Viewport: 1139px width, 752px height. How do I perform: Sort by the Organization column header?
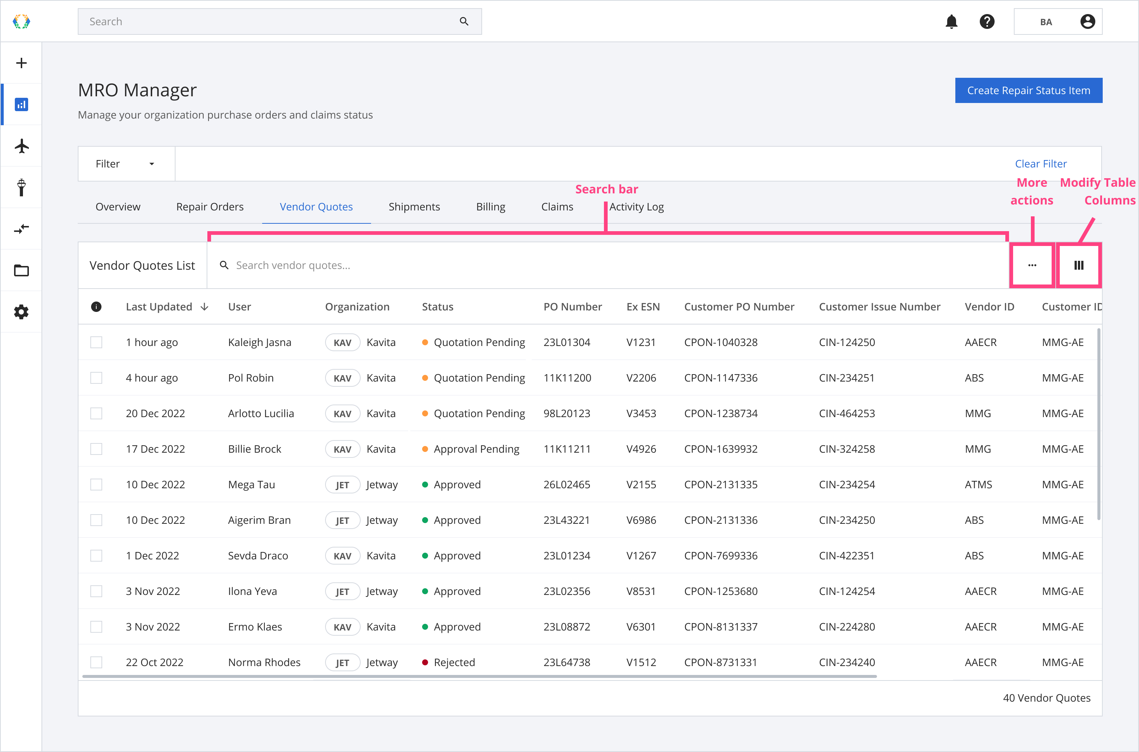(357, 307)
